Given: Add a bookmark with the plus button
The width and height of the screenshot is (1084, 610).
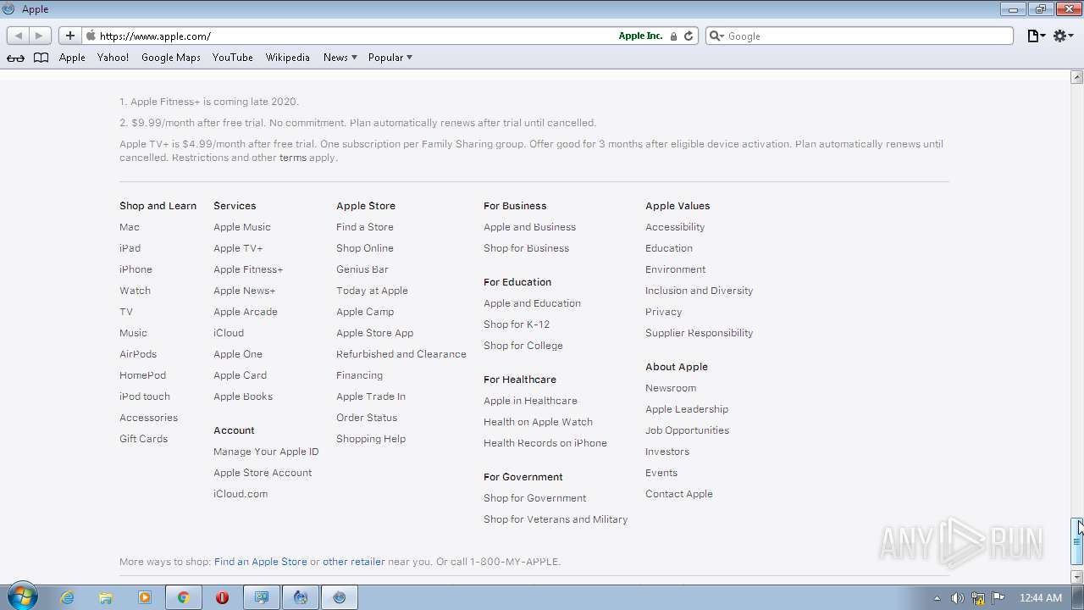Looking at the screenshot, I should click(69, 36).
